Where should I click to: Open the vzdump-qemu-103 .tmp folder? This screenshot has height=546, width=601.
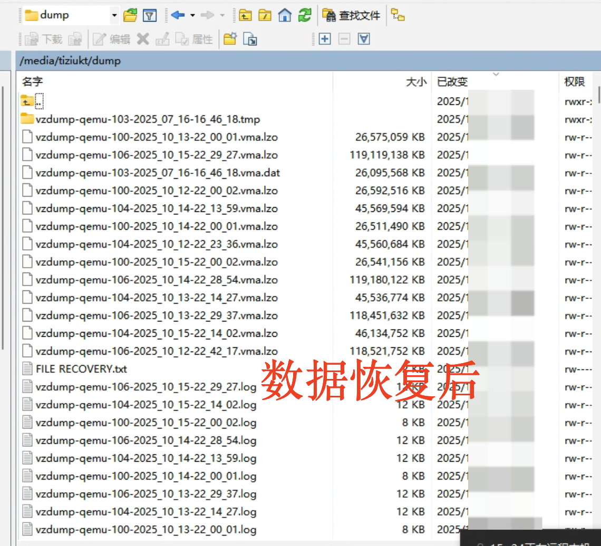coord(148,119)
